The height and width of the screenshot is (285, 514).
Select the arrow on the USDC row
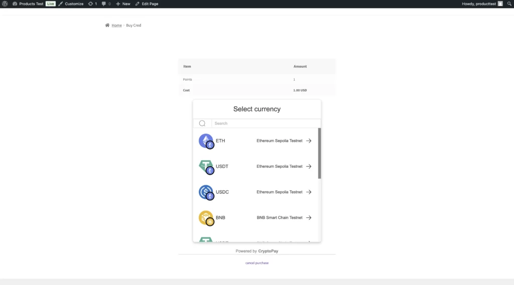[x=309, y=192]
